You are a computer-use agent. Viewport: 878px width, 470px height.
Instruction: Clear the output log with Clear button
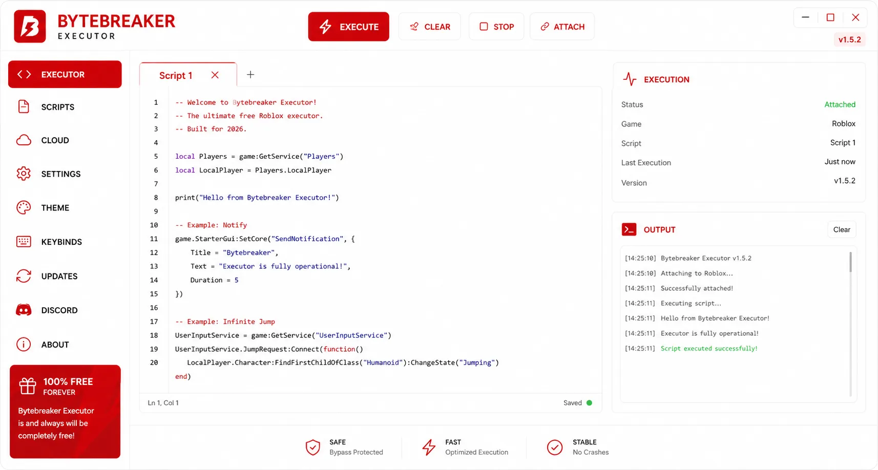pyautogui.click(x=842, y=230)
